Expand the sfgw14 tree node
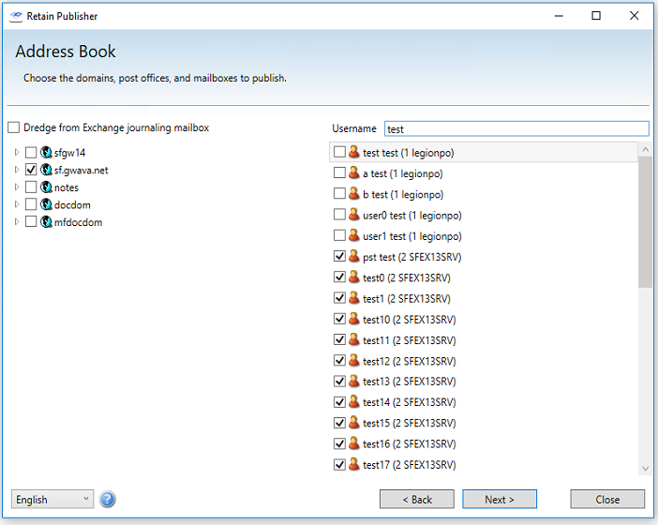Image resolution: width=658 pixels, height=525 pixels. coord(16,153)
